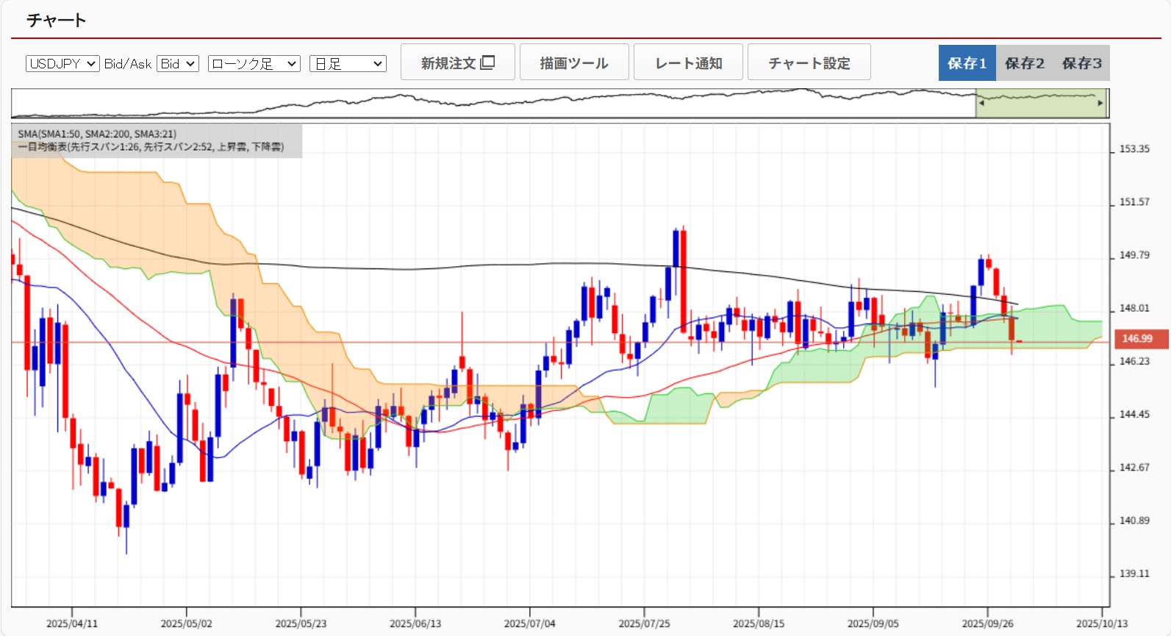Click the popup icon on 新規注文

tap(487, 62)
